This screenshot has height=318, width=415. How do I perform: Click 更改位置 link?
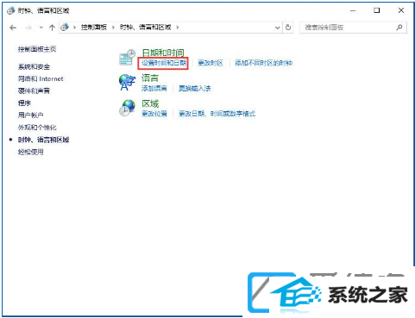[x=154, y=114]
